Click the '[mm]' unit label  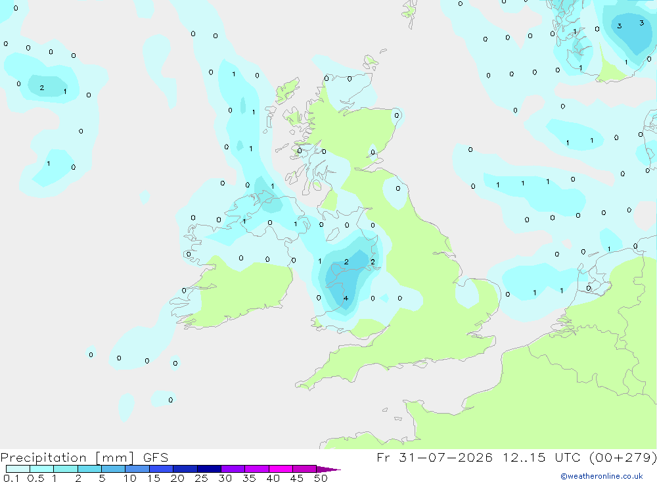[x=115, y=458]
